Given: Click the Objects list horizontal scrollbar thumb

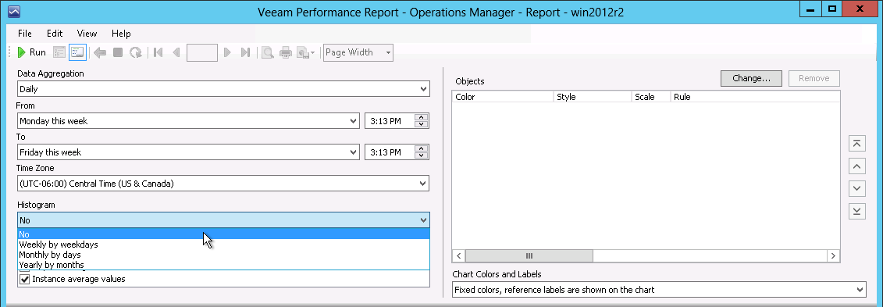Looking at the screenshot, I should coord(529,255).
